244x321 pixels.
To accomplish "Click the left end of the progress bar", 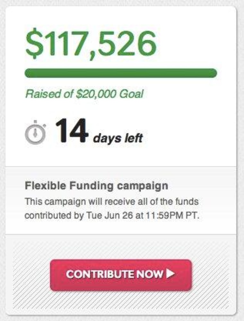I will [29, 73].
